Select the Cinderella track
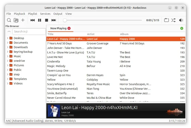 116,61
